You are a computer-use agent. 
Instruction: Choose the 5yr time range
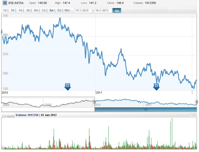[x=59, y=10]
